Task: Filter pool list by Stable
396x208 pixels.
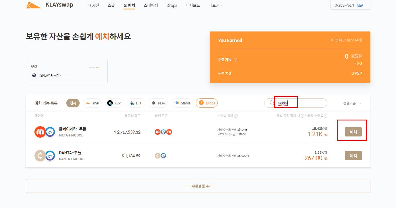Action: (182, 103)
